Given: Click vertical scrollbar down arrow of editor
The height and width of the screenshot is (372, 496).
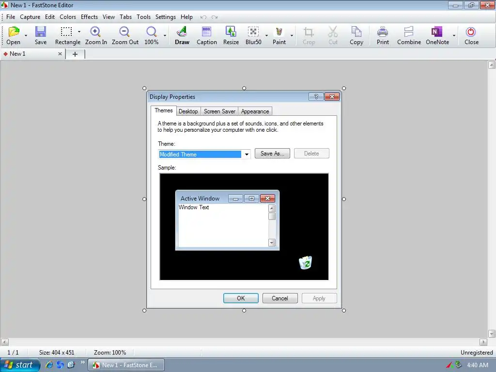Looking at the screenshot, I should click(x=492, y=334).
